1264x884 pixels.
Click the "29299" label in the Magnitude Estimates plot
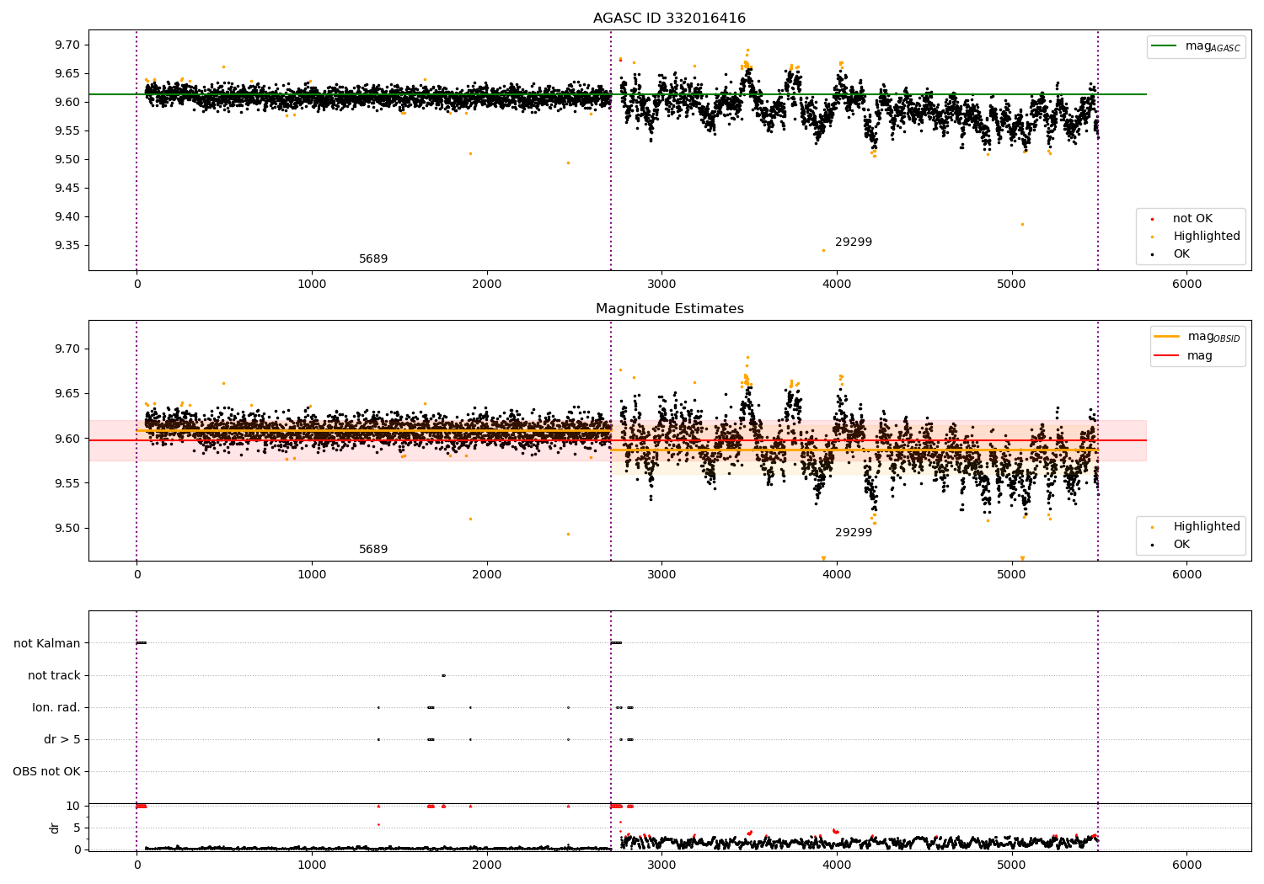point(853,532)
